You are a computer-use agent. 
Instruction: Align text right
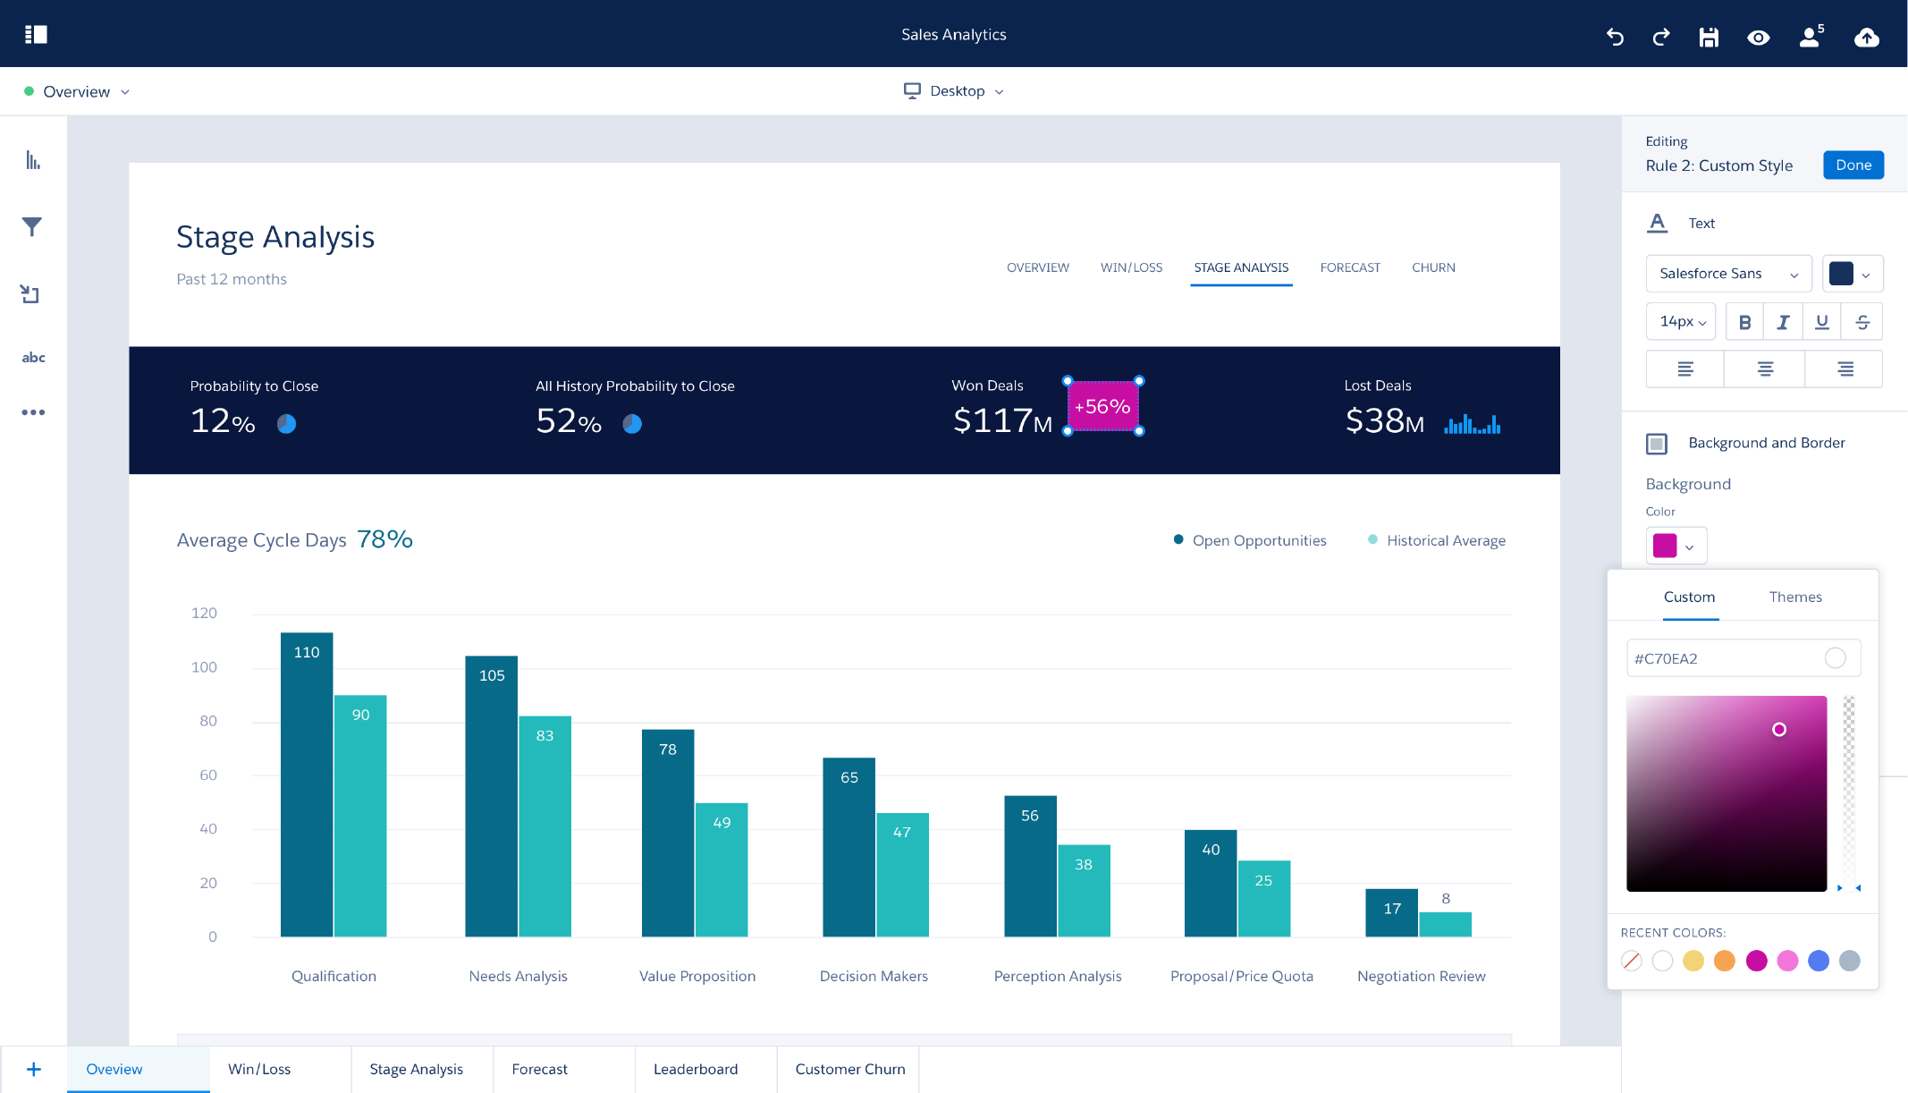click(1845, 369)
